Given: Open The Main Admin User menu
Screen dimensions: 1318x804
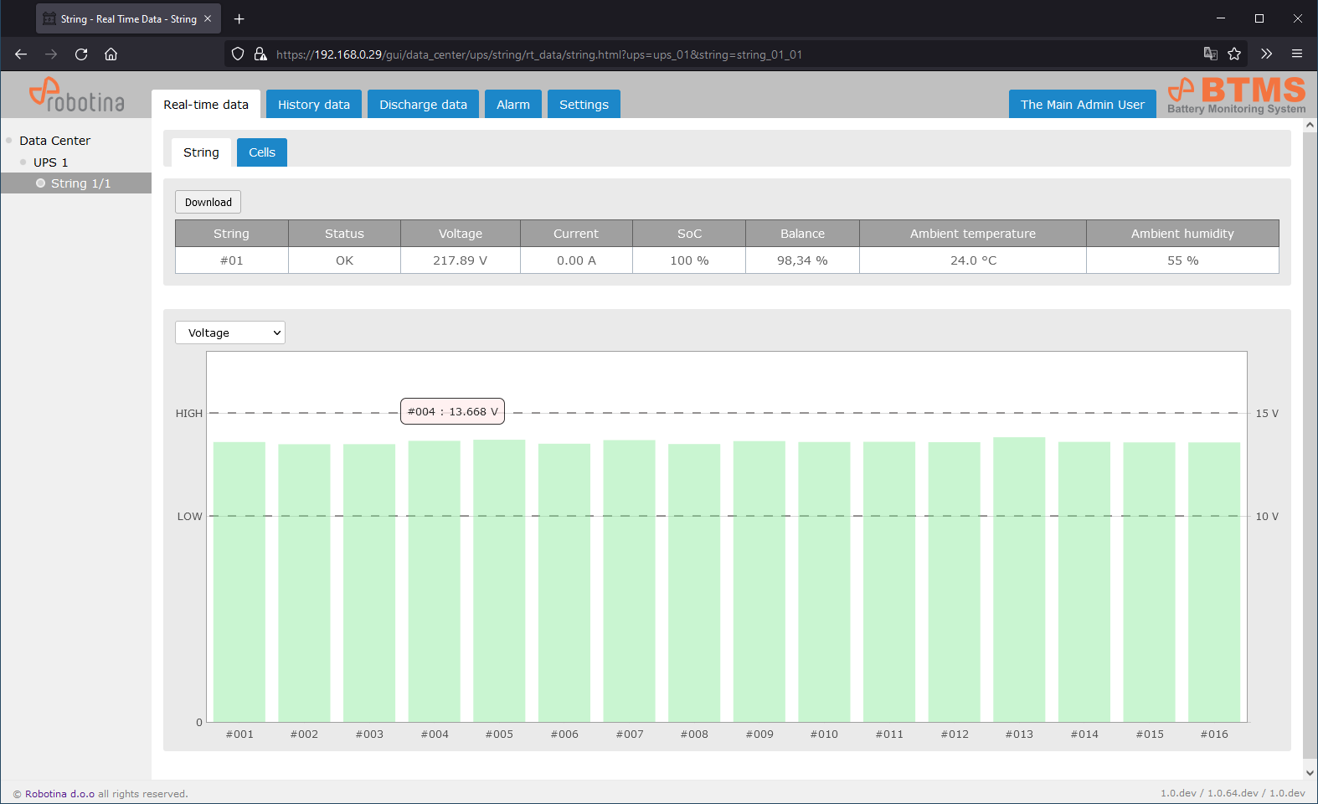Looking at the screenshot, I should click(x=1082, y=105).
